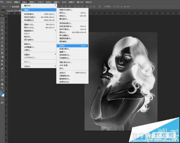Screen dimensions: 180x143
Task: Choose HDR 色调 HDR Toning
Action: (x=72, y=65)
